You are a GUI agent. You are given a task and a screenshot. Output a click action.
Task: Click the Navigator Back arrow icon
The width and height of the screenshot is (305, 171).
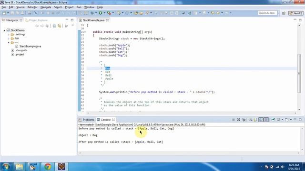click(x=37, y=26)
